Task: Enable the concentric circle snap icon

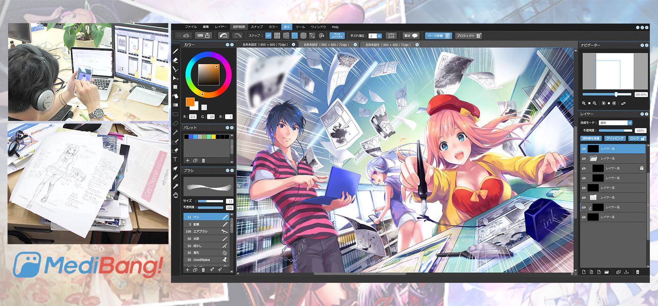Action: coord(304,36)
